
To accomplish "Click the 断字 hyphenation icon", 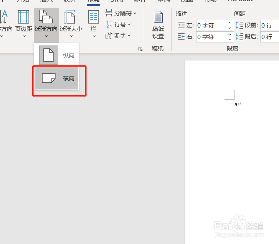I will 109,35.
